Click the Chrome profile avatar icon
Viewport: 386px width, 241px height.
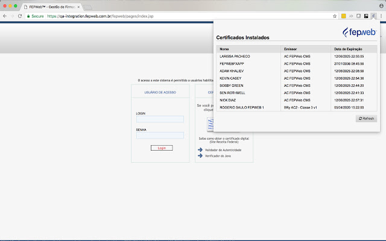pos(381,5)
